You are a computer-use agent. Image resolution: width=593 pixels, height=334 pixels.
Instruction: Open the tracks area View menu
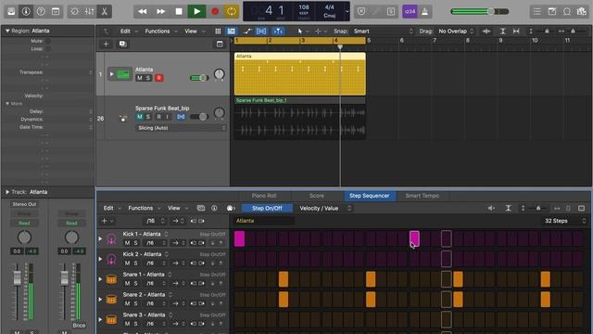pyautogui.click(x=195, y=31)
